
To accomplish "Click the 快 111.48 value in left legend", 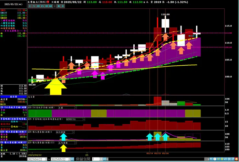I will coord(22,33).
